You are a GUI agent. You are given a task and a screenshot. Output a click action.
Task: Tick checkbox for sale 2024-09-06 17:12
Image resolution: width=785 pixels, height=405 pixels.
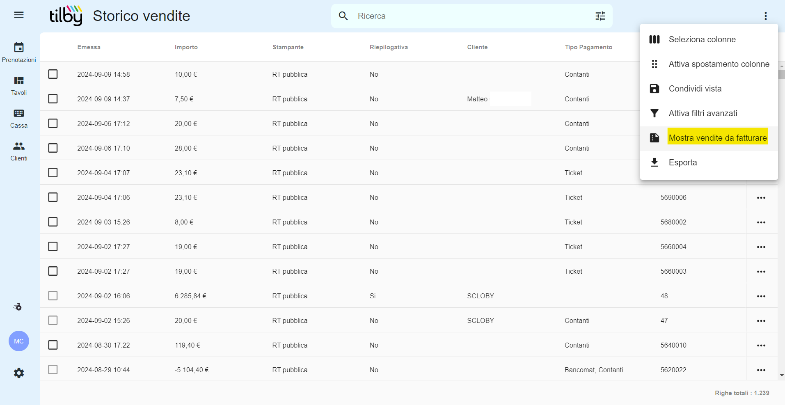pos(53,123)
